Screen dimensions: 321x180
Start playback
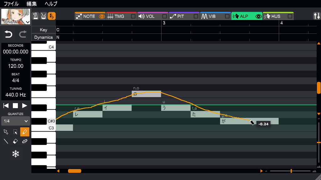24,106
